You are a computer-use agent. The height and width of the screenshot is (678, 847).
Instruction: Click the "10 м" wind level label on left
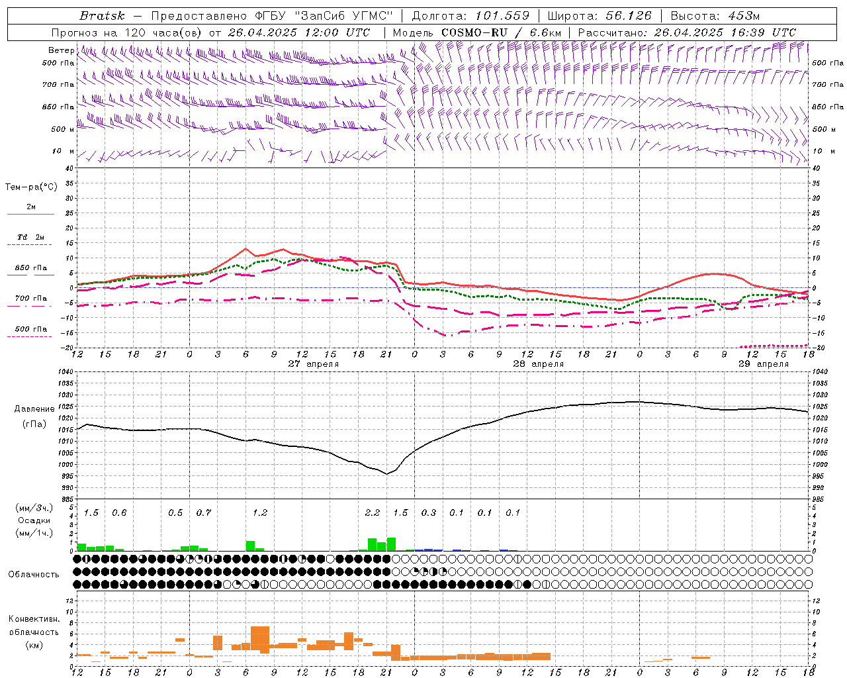point(63,151)
